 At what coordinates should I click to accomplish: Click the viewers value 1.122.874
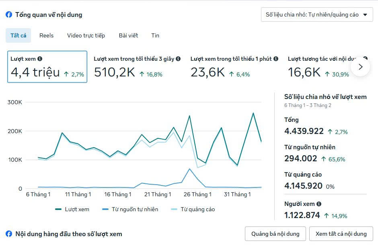tap(302, 215)
